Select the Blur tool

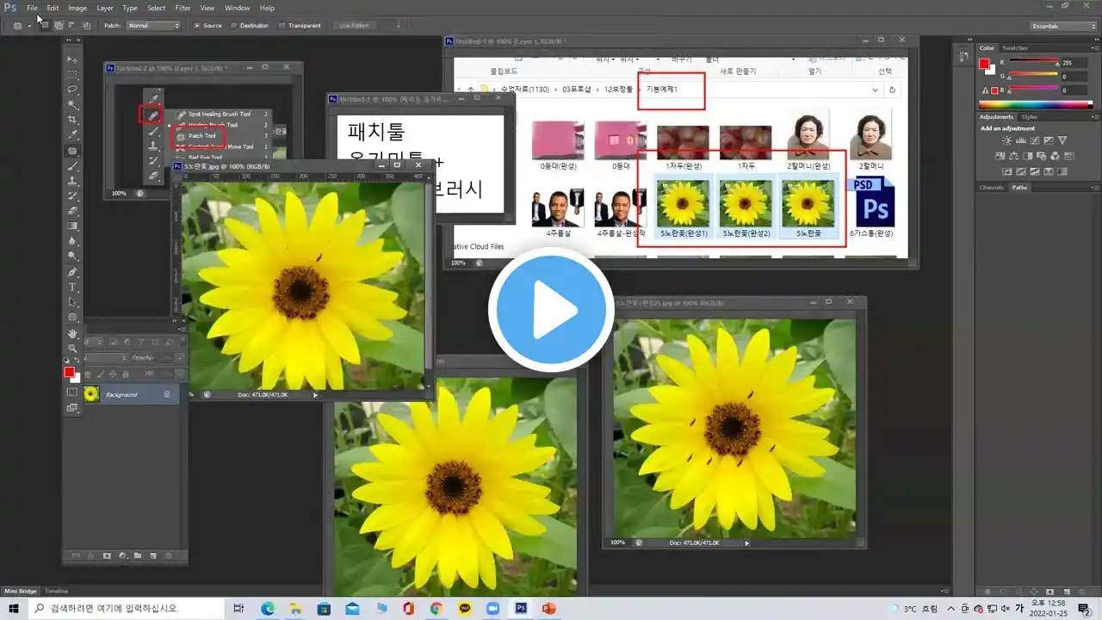coord(73,241)
